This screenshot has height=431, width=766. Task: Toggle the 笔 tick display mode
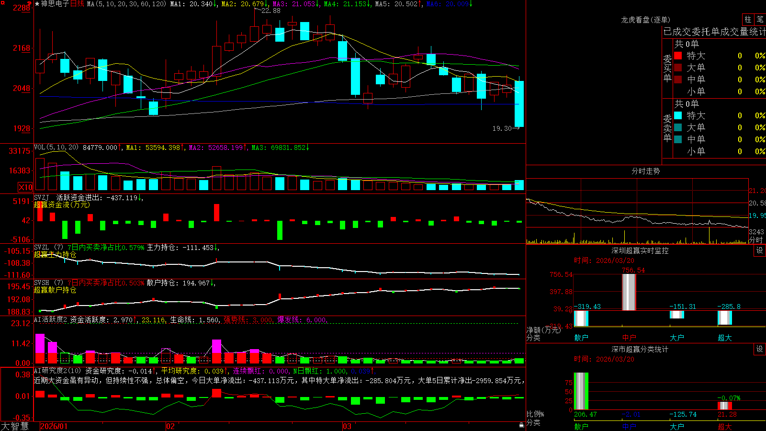[760, 20]
